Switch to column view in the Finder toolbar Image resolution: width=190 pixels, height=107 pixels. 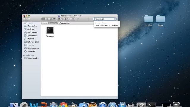click(x=51, y=19)
